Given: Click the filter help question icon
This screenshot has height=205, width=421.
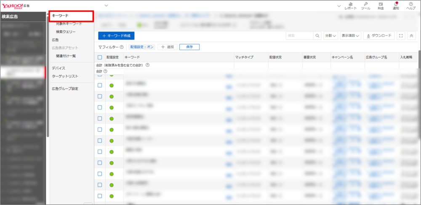Looking at the screenshot, I should 122,47.
